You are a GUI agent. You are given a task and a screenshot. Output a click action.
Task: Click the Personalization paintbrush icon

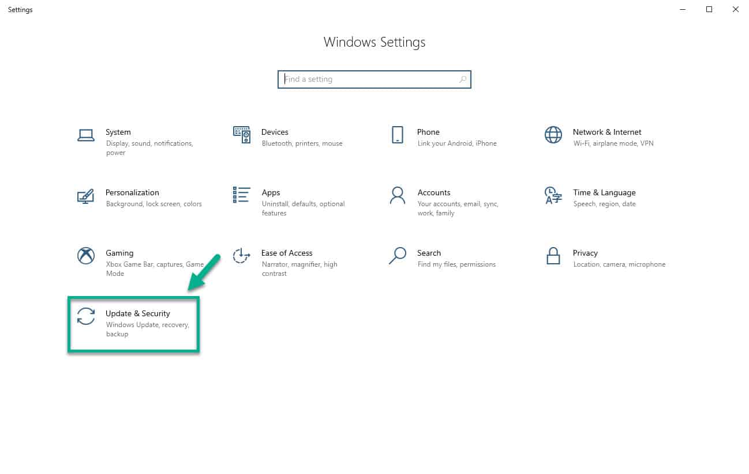click(x=86, y=196)
